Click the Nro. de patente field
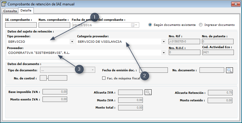The width and height of the screenshot is (242, 123). [x=218, y=42]
